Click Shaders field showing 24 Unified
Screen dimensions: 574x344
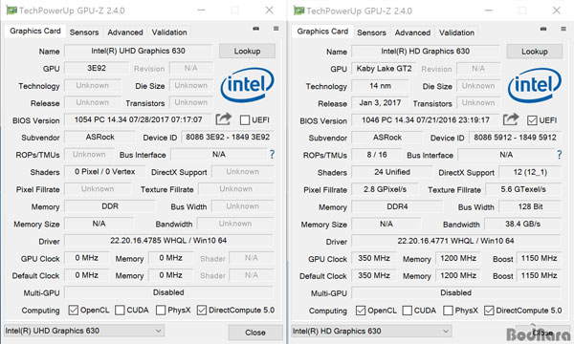392,172
